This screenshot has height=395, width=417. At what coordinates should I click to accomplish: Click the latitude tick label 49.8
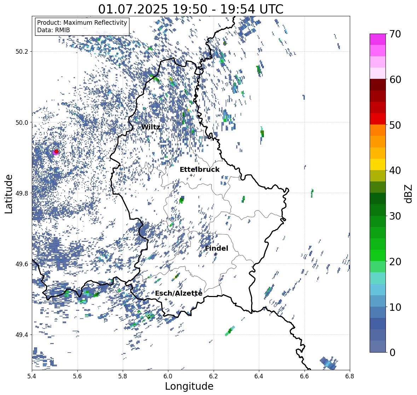[22, 193]
